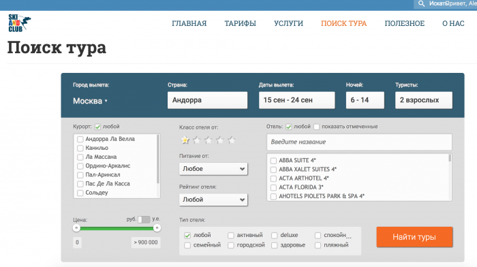Open the ПОЛЕЗНОЕ menu item
The width and height of the screenshot is (477, 267).
(405, 23)
